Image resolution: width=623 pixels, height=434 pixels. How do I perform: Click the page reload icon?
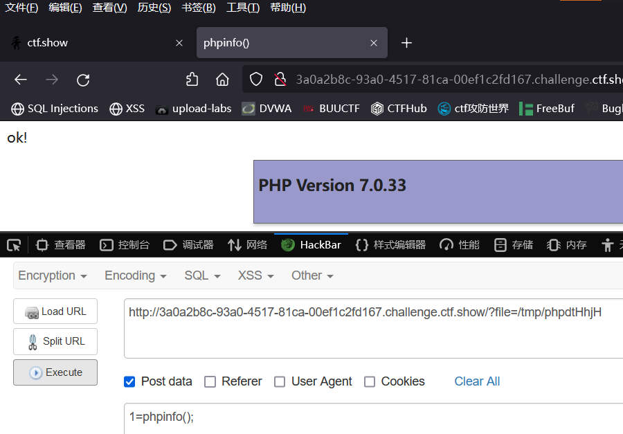tap(83, 80)
